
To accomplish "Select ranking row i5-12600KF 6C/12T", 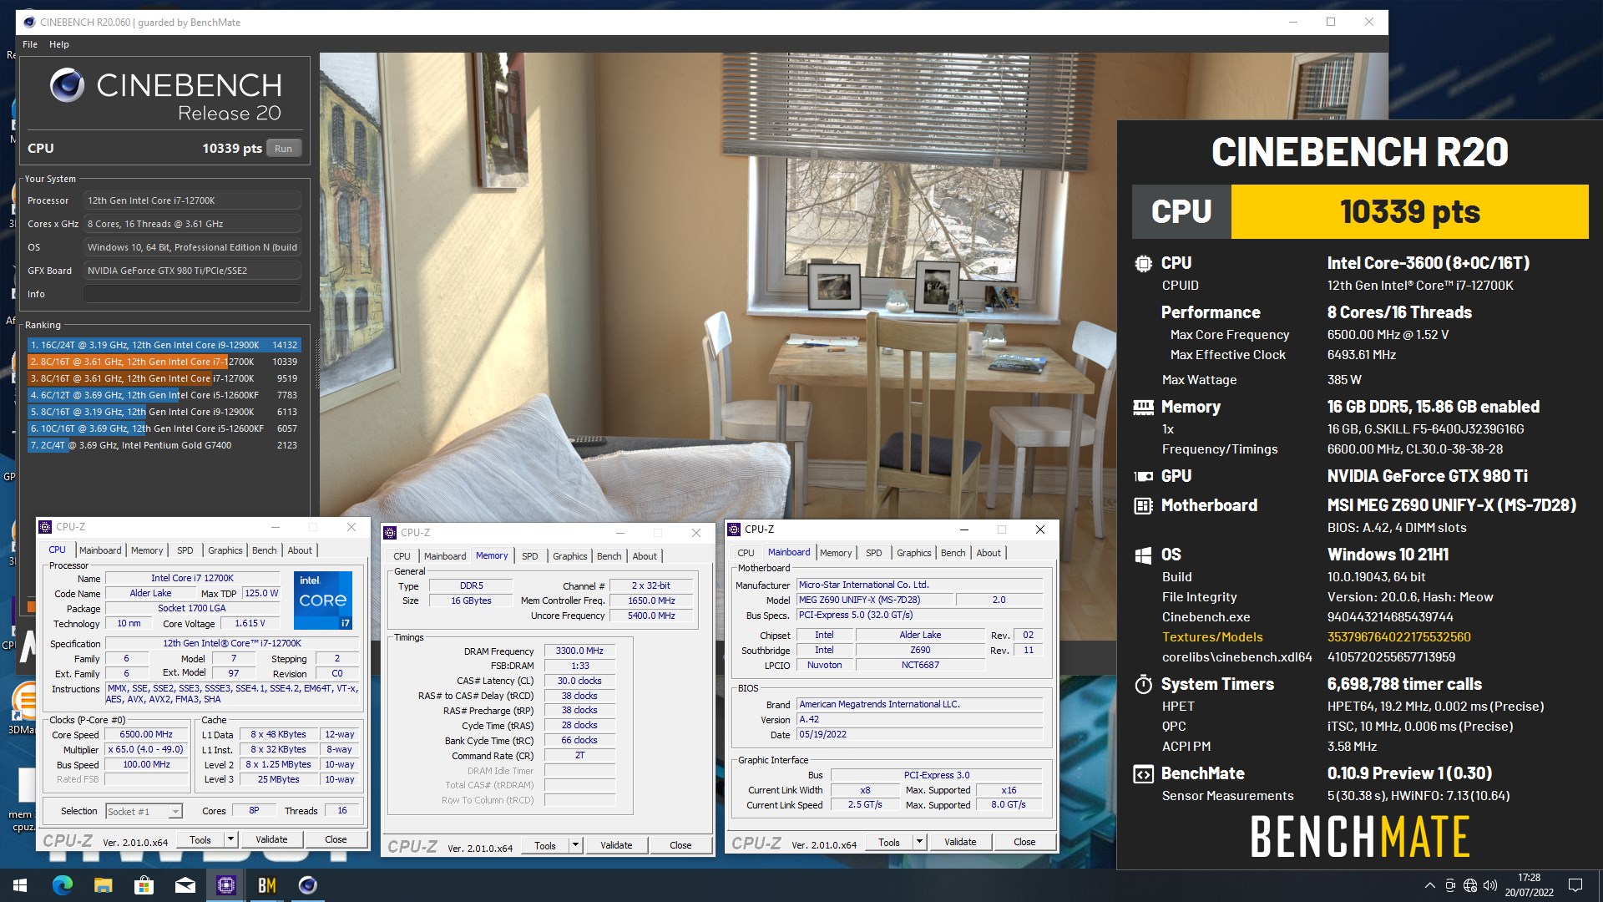I will point(164,395).
